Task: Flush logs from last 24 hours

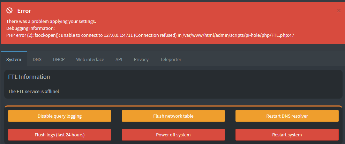Action: tap(60, 135)
